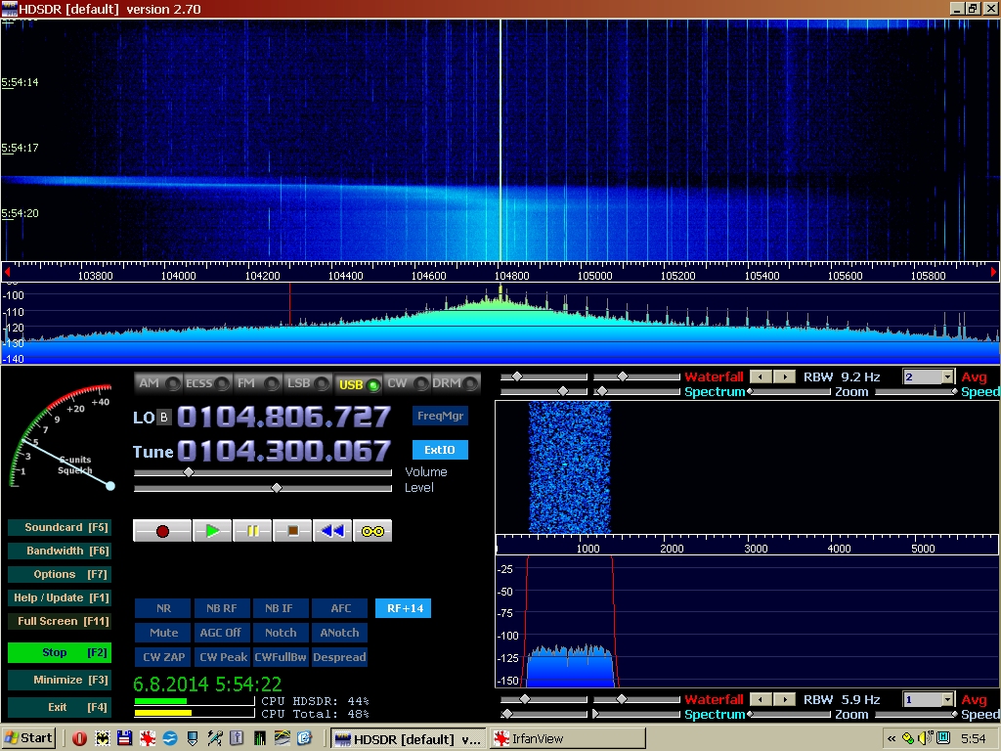This screenshot has width=1001, height=751.
Task: Click lower RBW increase right arrow
Action: (785, 699)
